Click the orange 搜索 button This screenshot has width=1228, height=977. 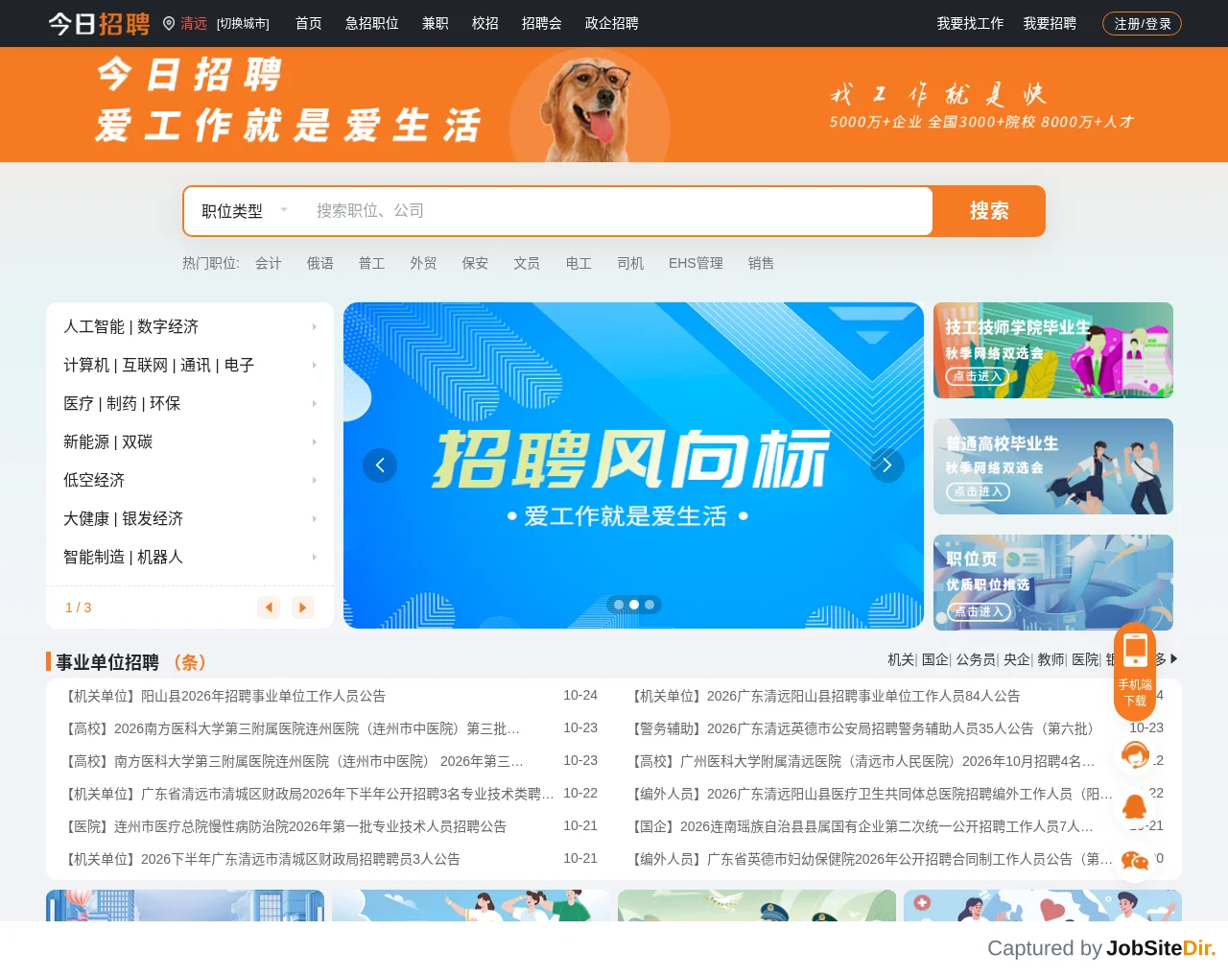click(989, 211)
